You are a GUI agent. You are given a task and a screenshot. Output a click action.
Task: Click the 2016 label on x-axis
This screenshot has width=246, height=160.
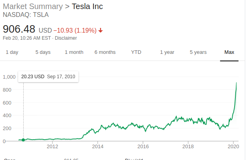143,147
